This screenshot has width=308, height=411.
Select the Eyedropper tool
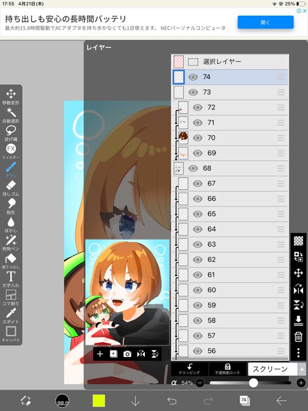click(11, 316)
